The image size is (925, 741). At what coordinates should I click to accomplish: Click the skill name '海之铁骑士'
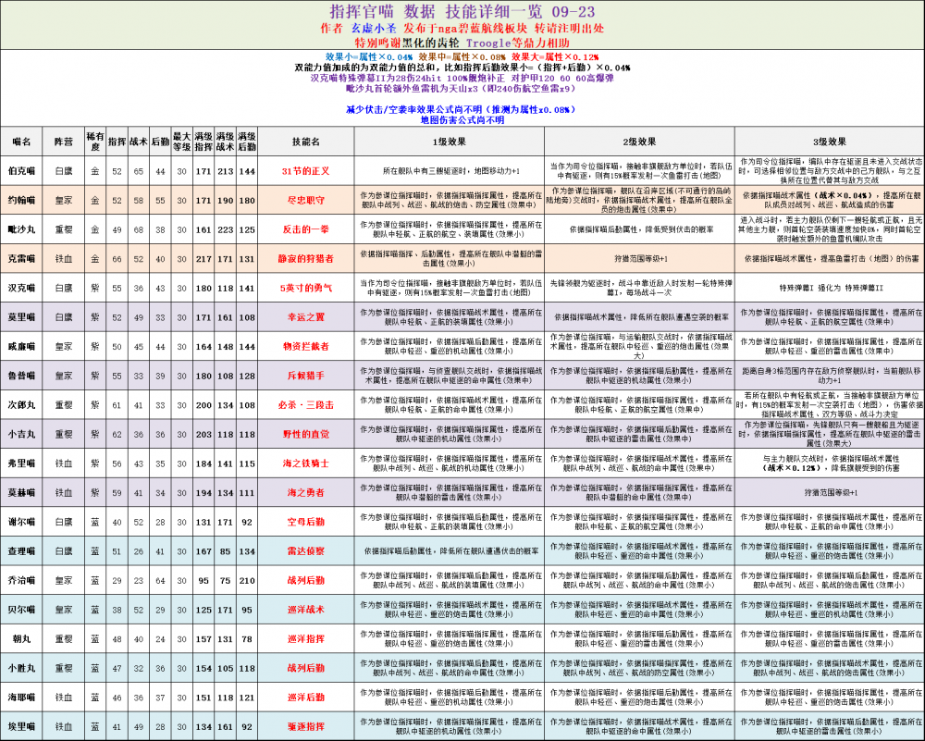point(305,463)
